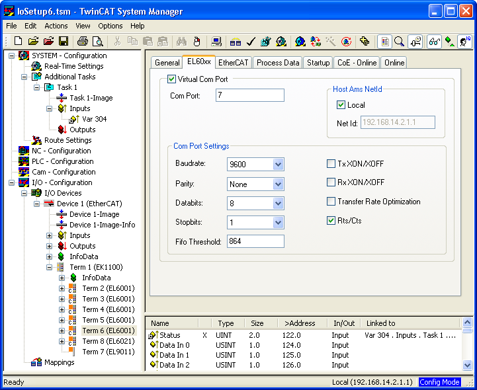477x390 pixels.
Task: Click the Scan Devices magic wand icon
Action: click(x=331, y=41)
